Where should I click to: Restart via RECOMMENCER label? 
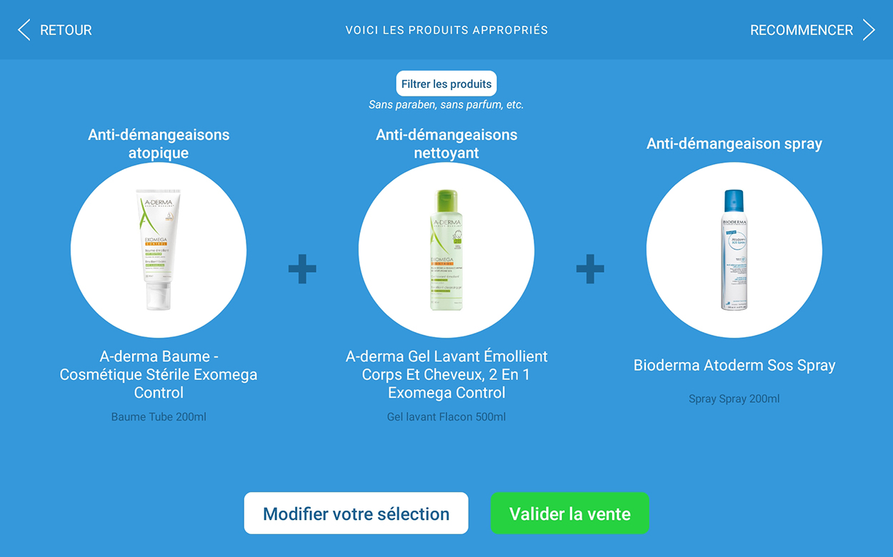[801, 30]
